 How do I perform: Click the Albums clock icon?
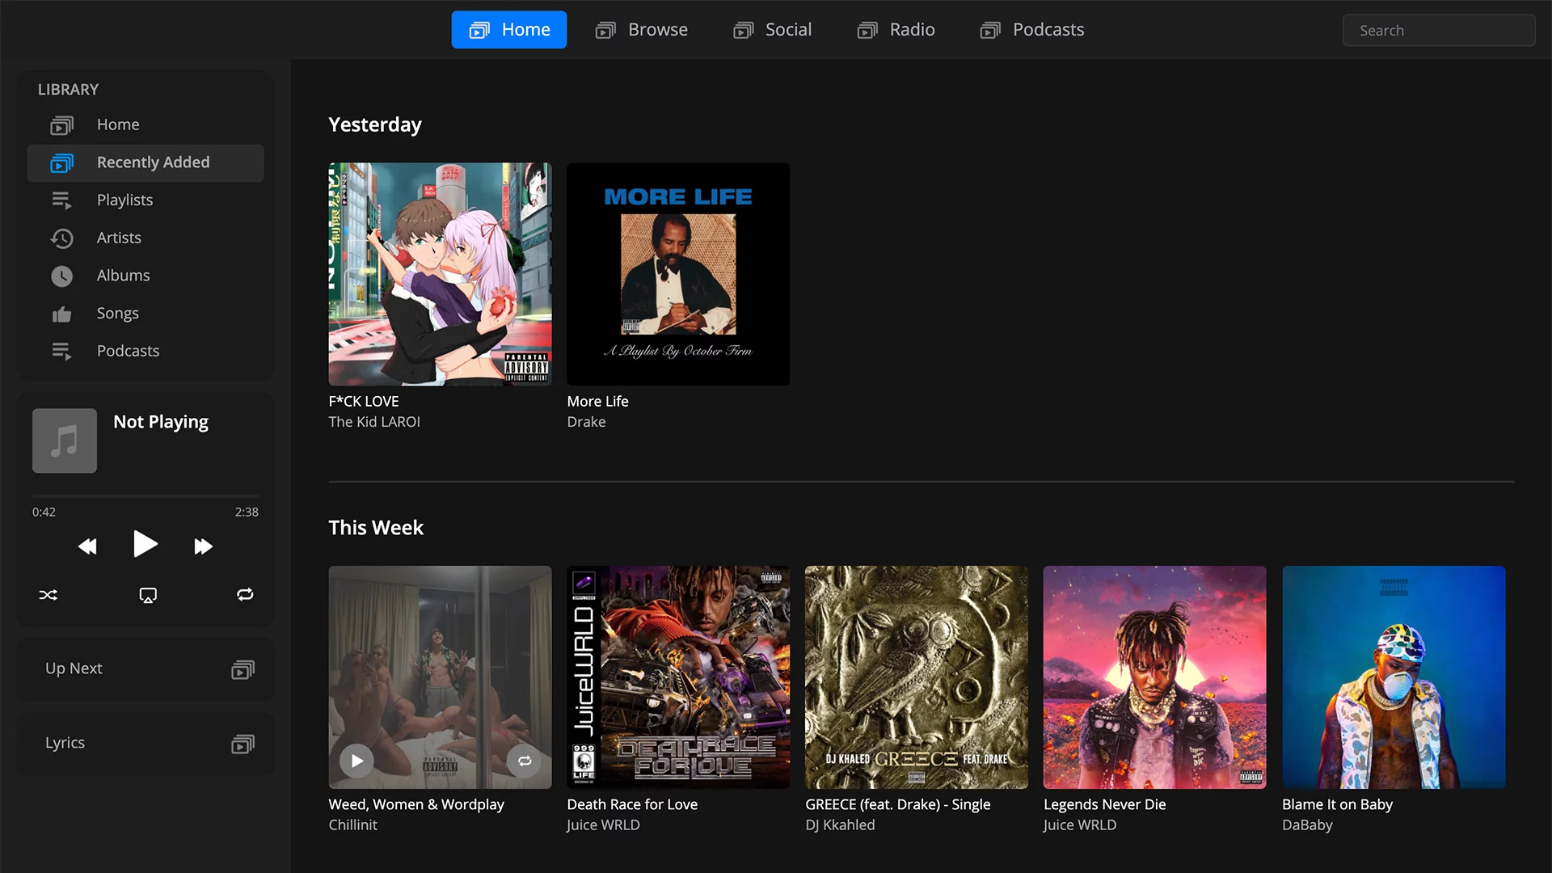click(61, 276)
